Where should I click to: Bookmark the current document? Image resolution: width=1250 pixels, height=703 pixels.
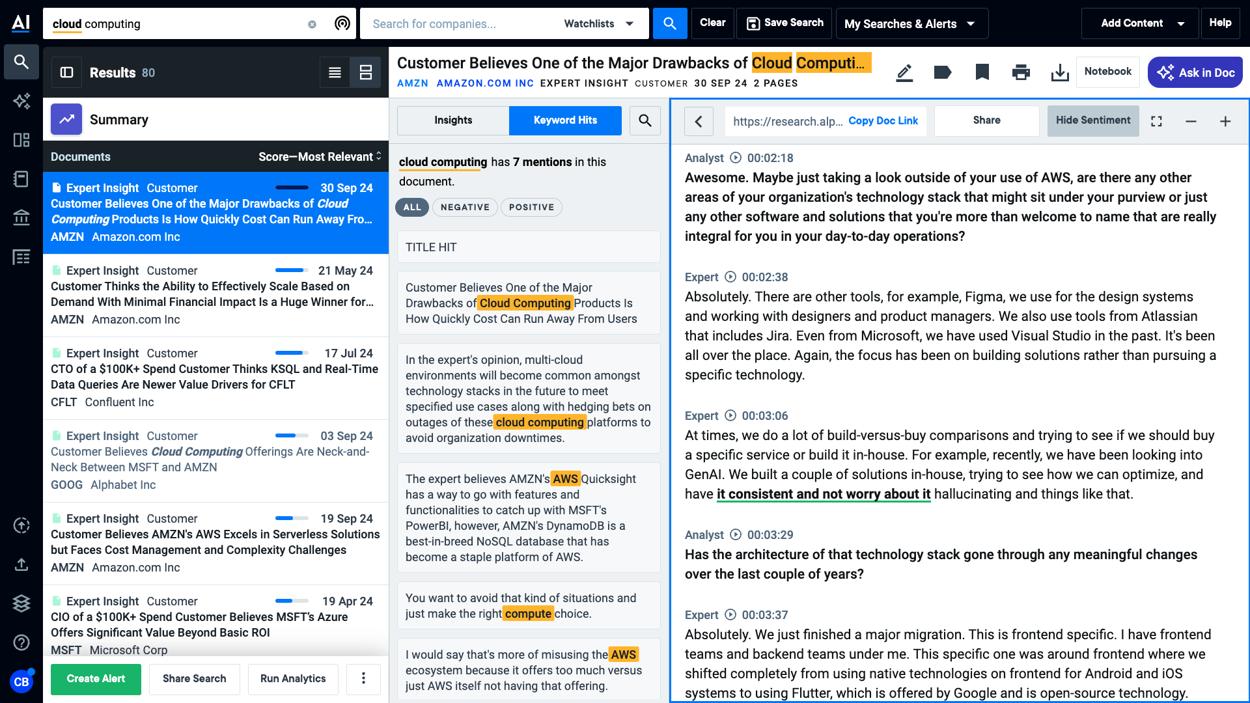tap(982, 72)
